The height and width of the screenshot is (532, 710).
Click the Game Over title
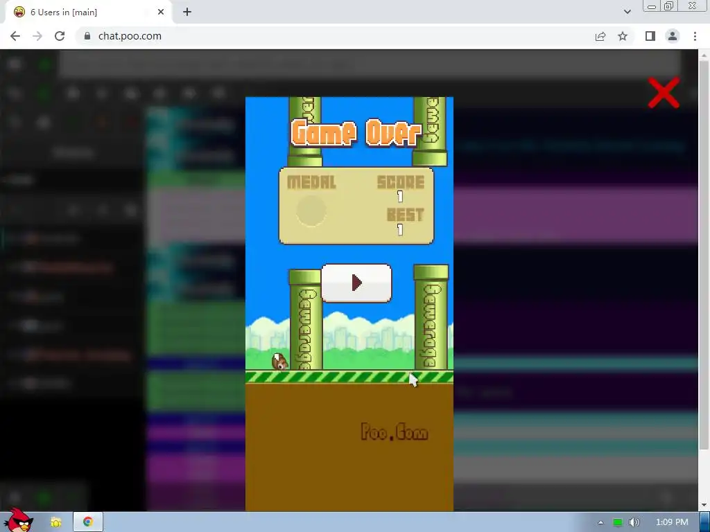(x=356, y=133)
